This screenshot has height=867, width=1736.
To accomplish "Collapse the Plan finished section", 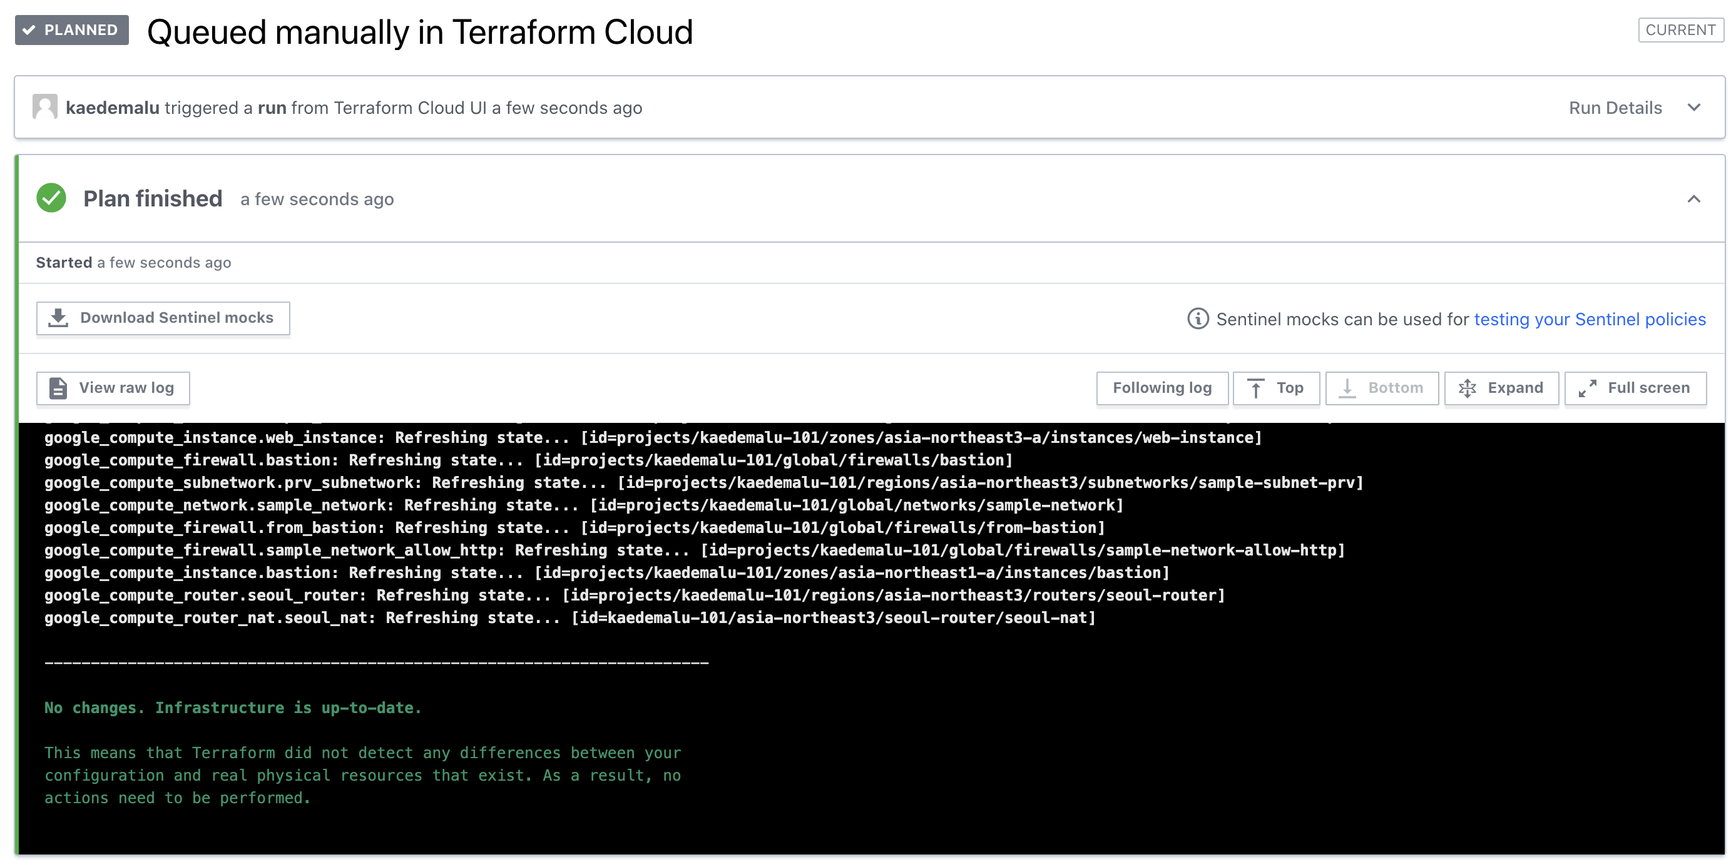I will (1693, 199).
